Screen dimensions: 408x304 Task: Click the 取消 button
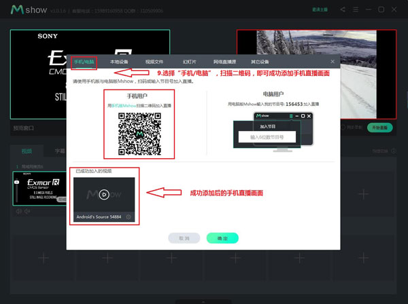184,238
